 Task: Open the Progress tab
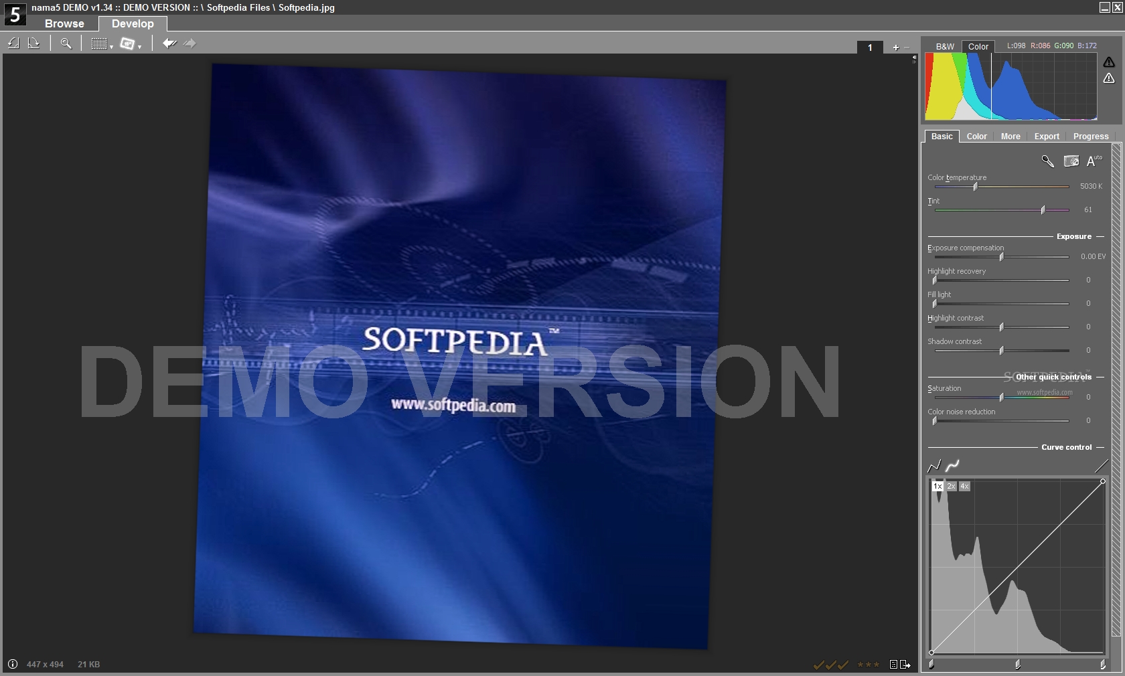[1091, 136]
